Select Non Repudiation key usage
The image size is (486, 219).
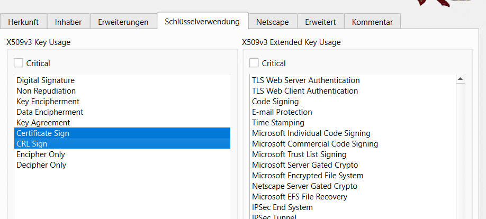pyautogui.click(x=122, y=91)
